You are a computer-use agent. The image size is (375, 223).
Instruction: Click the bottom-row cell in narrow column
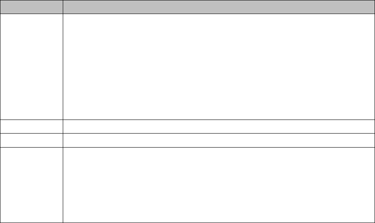[31, 185]
